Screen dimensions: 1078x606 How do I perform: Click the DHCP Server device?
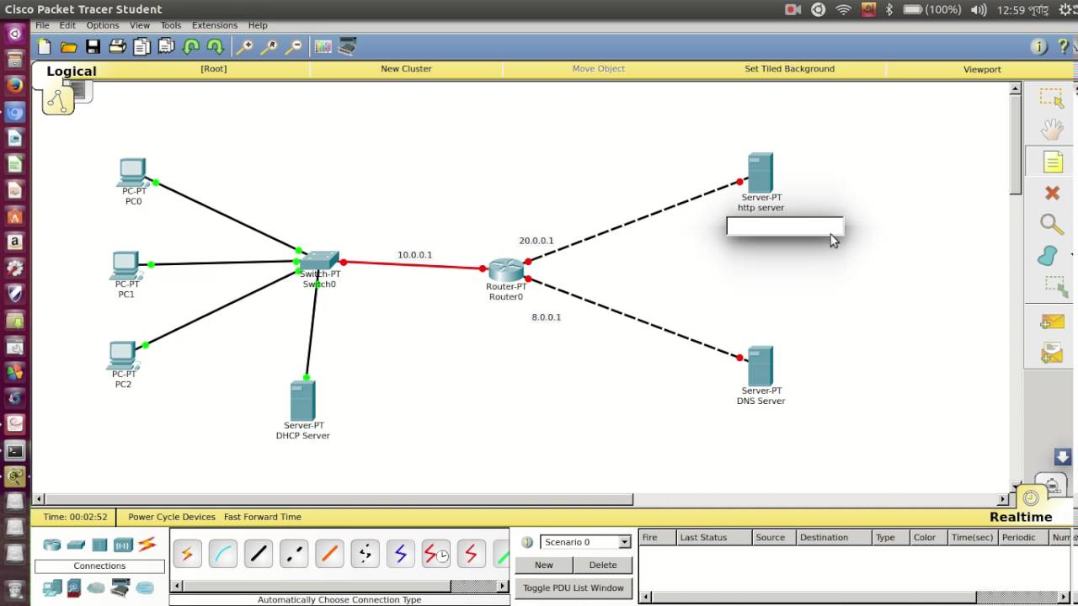coord(302,401)
